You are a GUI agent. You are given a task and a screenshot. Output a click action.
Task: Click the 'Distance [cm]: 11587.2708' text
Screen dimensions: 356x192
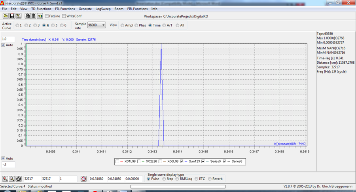coord(335,63)
